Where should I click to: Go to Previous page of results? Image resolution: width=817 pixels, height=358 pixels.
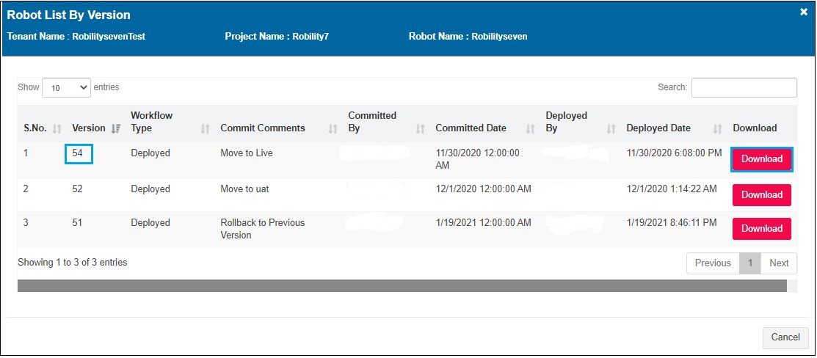point(712,263)
